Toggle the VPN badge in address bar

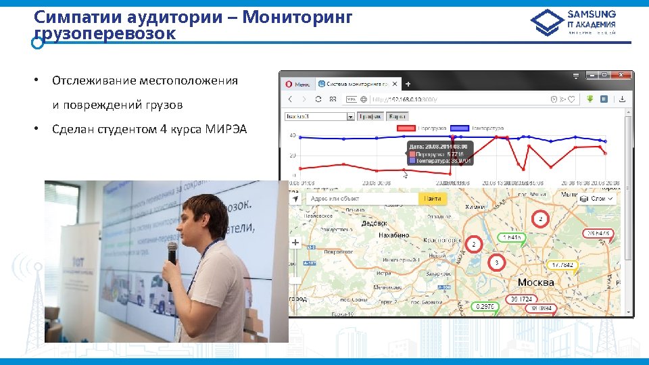[x=352, y=99]
